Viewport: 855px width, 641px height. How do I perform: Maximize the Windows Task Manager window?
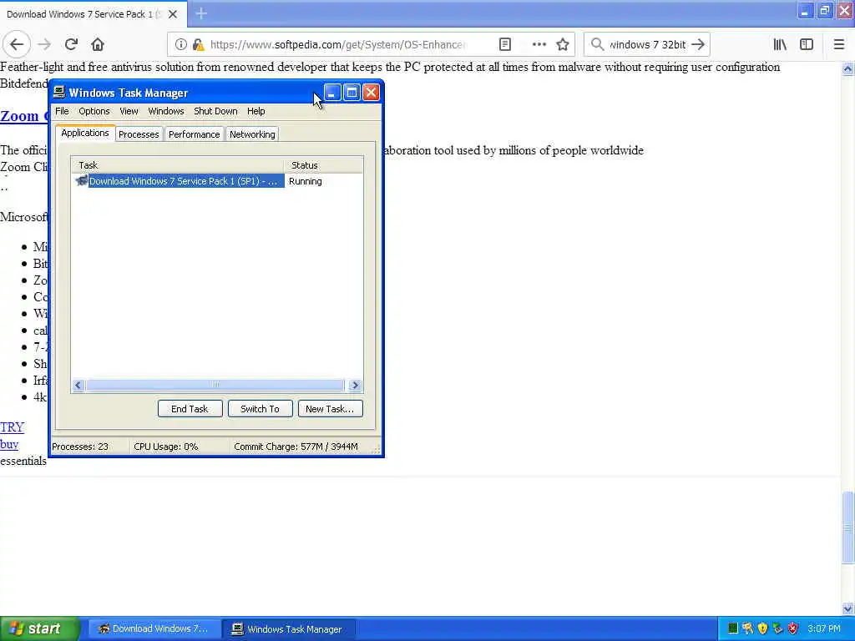[x=352, y=93]
